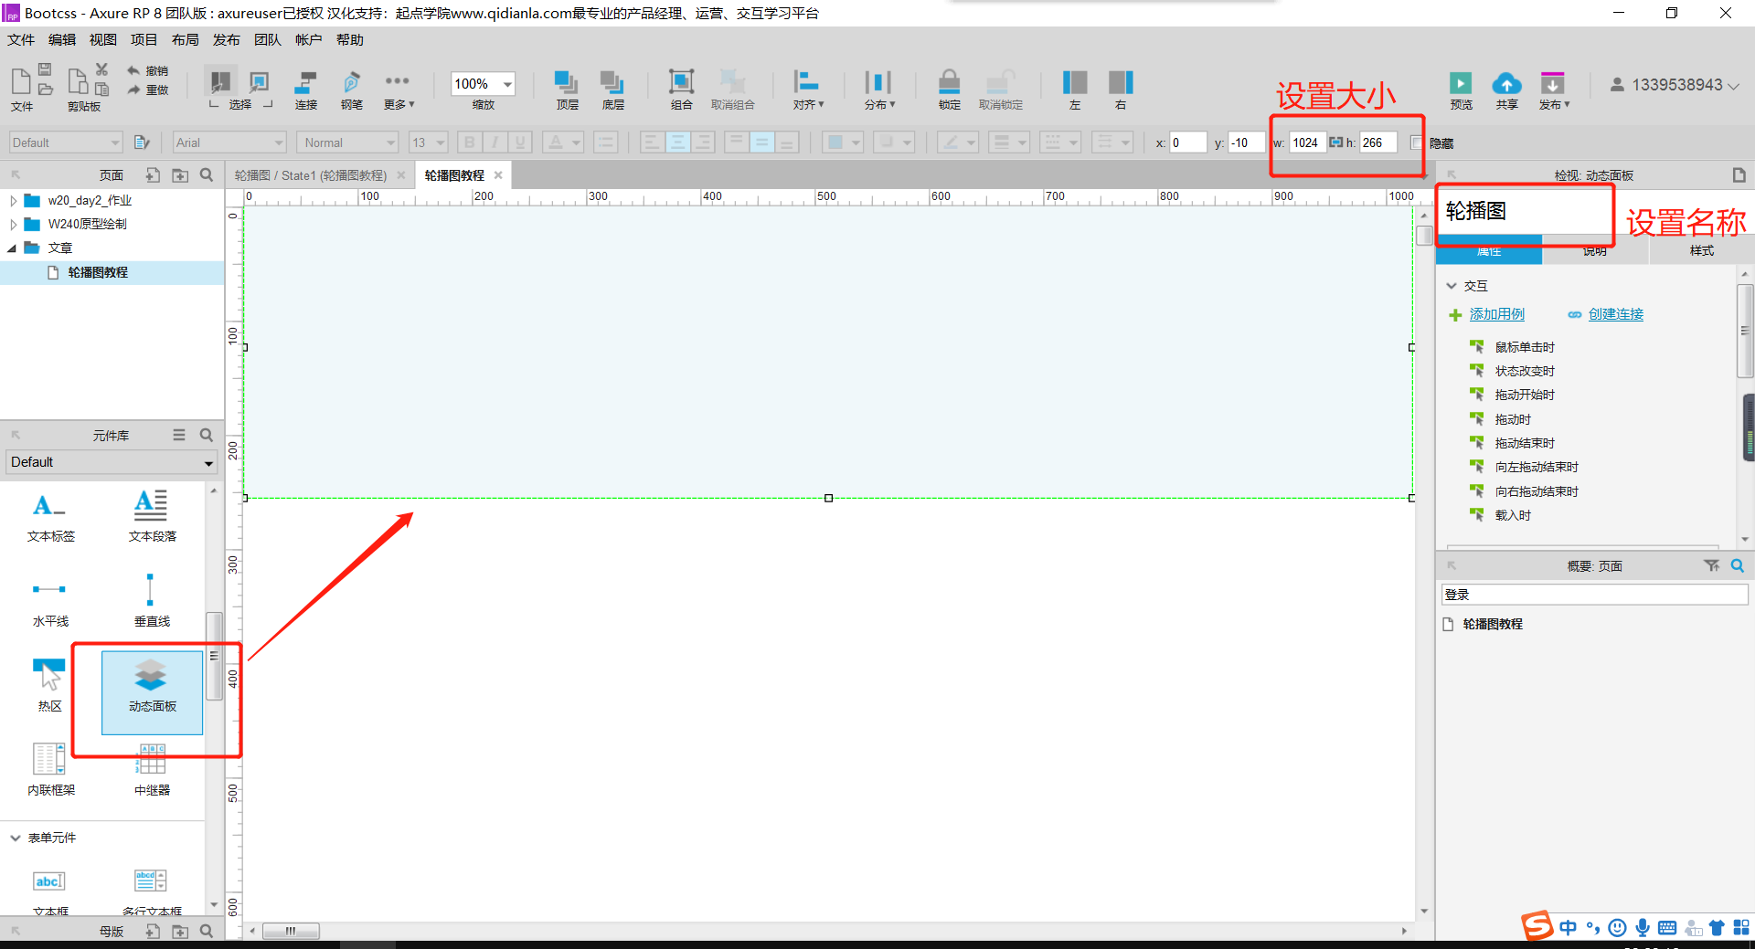Align text horizontally center
The image size is (1755, 949).
point(677,142)
